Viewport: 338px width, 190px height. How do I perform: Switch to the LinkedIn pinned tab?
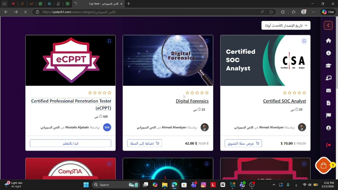coord(49,4)
